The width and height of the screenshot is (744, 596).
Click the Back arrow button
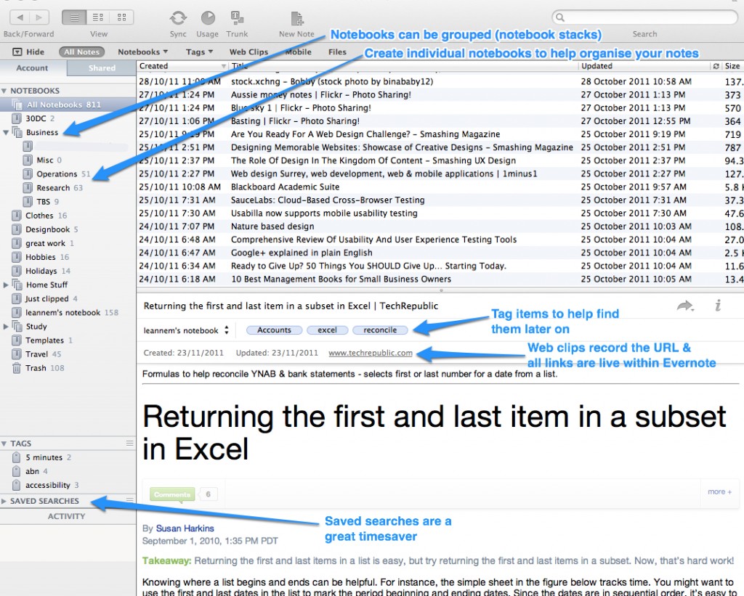[20, 17]
